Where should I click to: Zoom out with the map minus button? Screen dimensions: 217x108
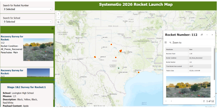(58, 18)
